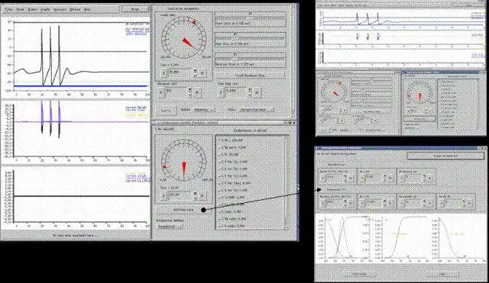Increase the Simulation Parameters dial value with up arrow
489x283 pixels.
pyautogui.click(x=196, y=71)
